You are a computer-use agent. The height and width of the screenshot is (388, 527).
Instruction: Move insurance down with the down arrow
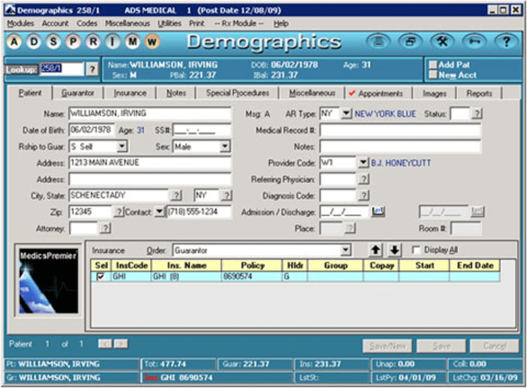[394, 250]
